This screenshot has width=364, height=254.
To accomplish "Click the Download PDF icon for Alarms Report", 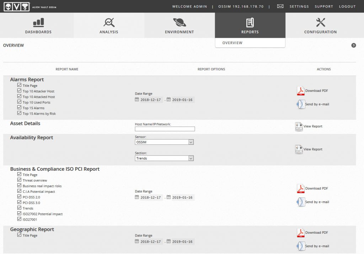I will [x=301, y=91].
